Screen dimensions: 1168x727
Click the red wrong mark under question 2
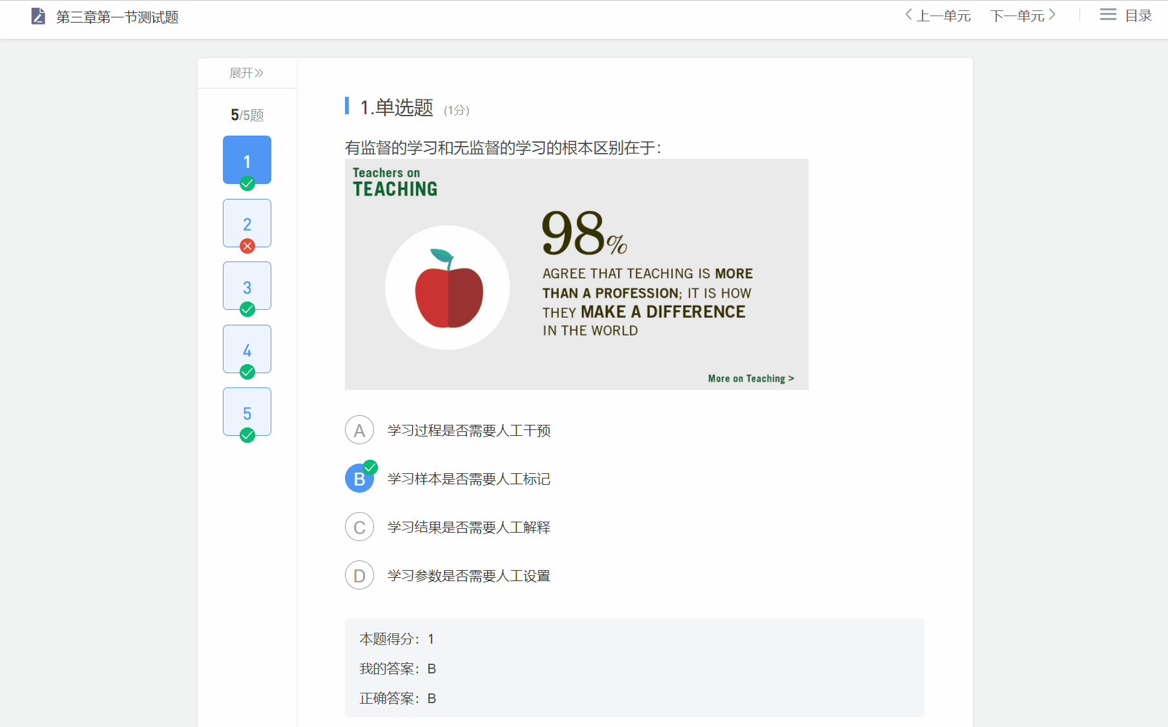(x=247, y=246)
